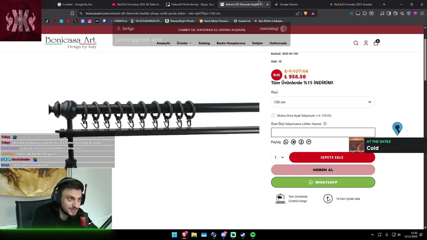The height and width of the screenshot is (240, 427).
Task: Check the Ekstra Orta Ayak İstiyorum checkbox
Action: [273, 115]
